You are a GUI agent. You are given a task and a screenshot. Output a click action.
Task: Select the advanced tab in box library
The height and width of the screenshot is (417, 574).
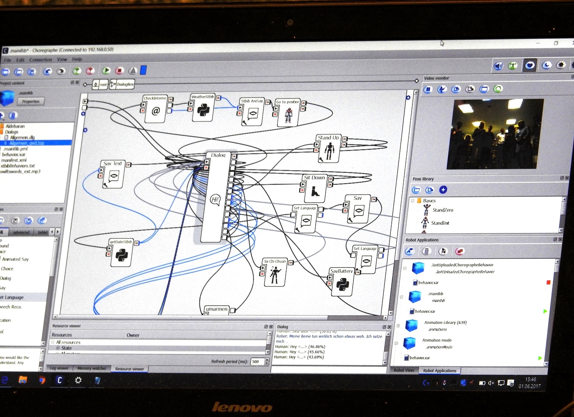coord(21,232)
